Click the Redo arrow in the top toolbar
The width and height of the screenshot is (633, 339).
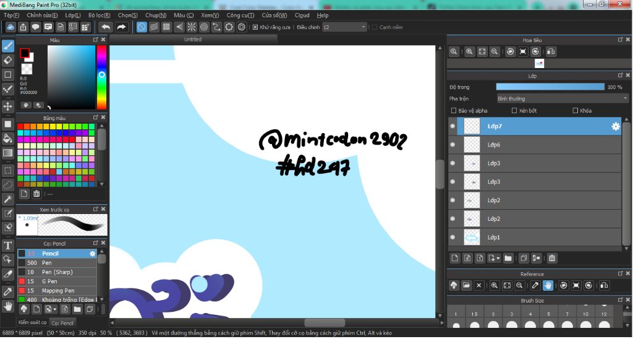121,27
